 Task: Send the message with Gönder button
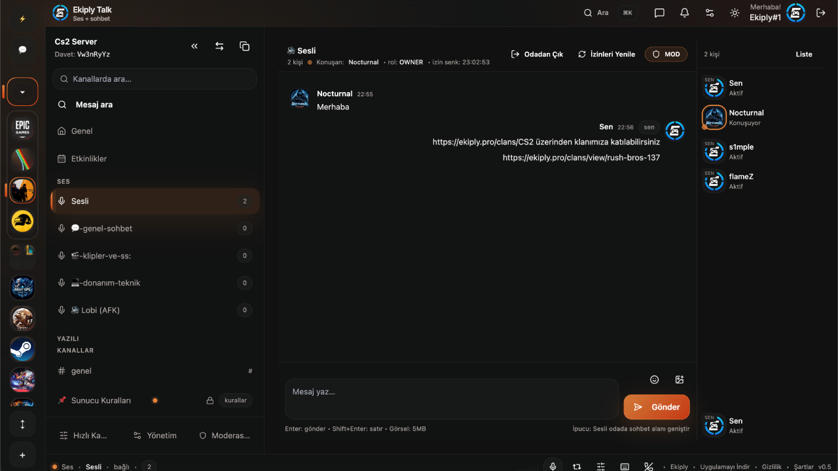pyautogui.click(x=657, y=407)
